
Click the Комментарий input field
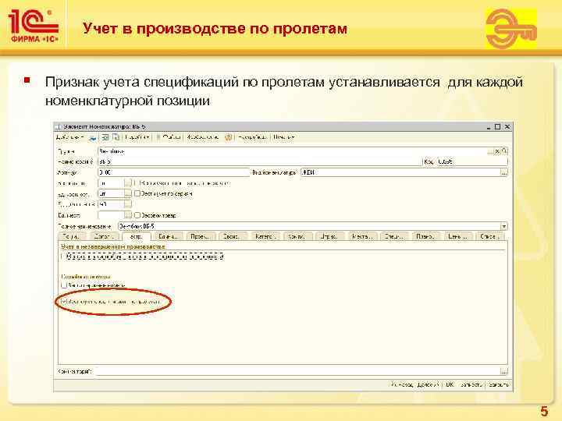(297, 372)
